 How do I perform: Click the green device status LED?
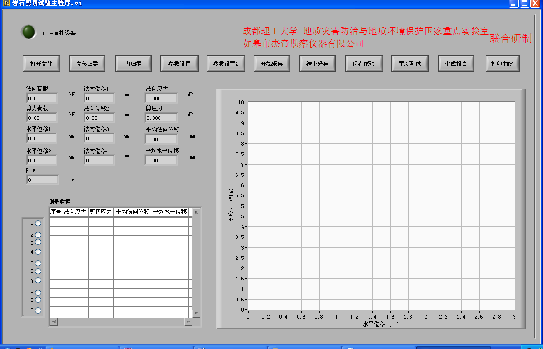[x=28, y=32]
